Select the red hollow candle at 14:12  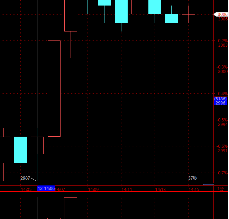[138, 7]
